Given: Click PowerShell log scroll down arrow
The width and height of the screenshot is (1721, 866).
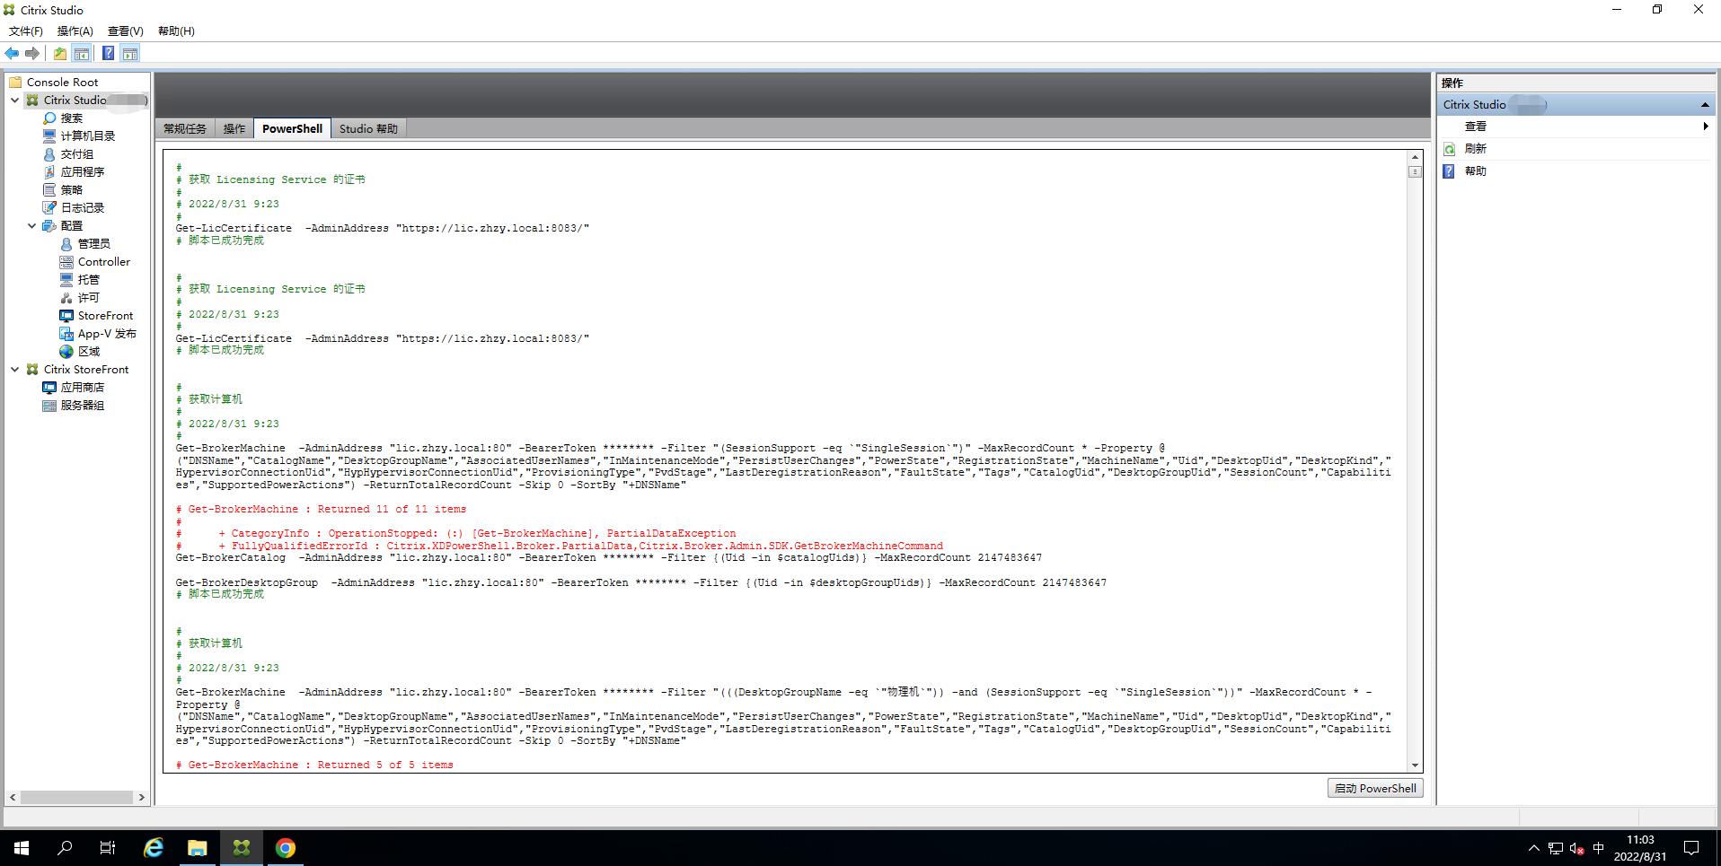Looking at the screenshot, I should coord(1415,765).
